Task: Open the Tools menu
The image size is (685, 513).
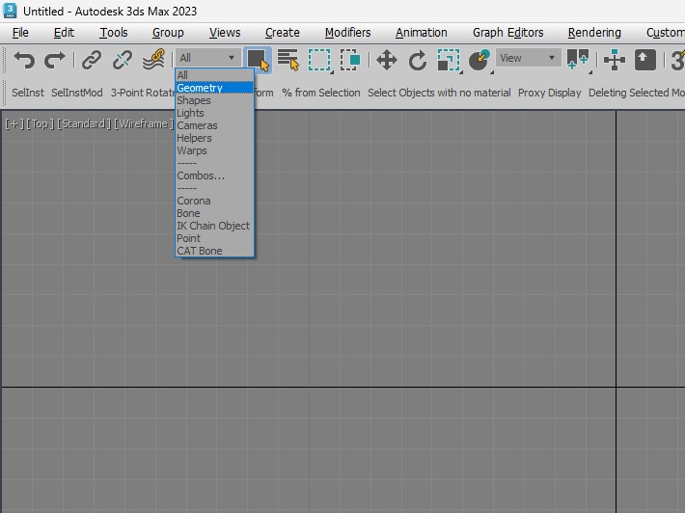Action: tap(114, 33)
